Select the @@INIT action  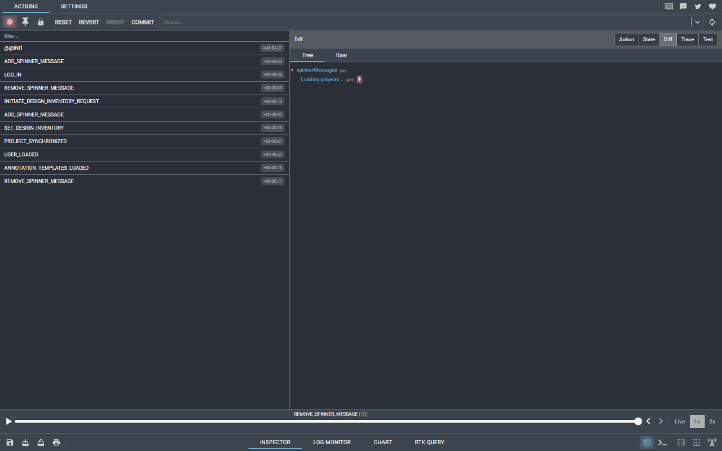tap(144, 48)
